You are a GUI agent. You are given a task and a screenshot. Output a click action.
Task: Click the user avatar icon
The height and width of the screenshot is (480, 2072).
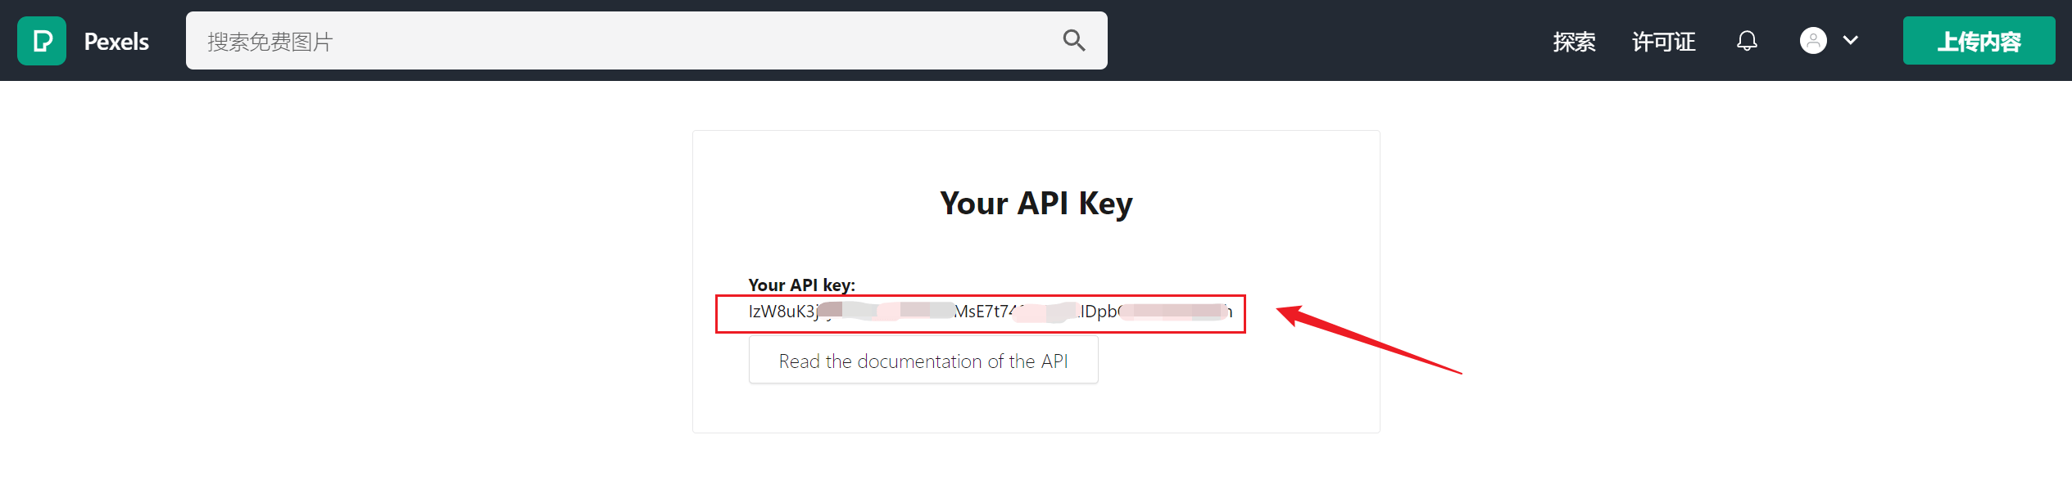click(1813, 40)
